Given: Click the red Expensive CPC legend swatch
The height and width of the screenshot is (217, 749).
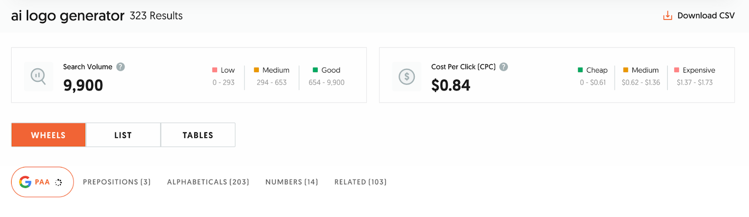Looking at the screenshot, I should (x=676, y=70).
